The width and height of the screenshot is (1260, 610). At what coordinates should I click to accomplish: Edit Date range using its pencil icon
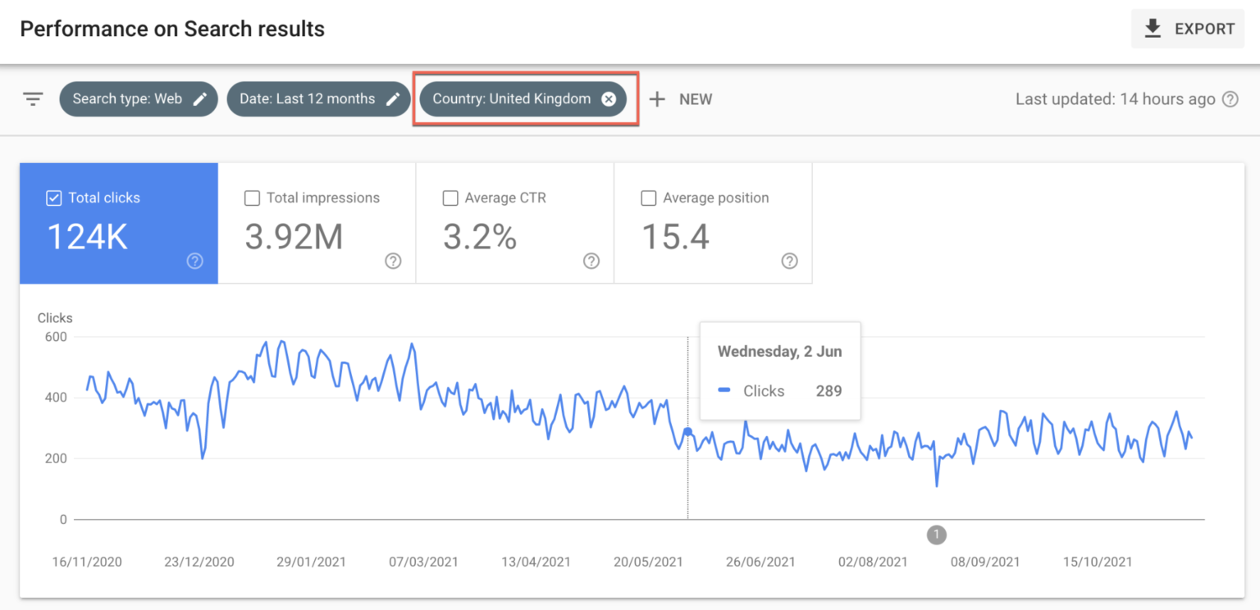click(x=392, y=98)
